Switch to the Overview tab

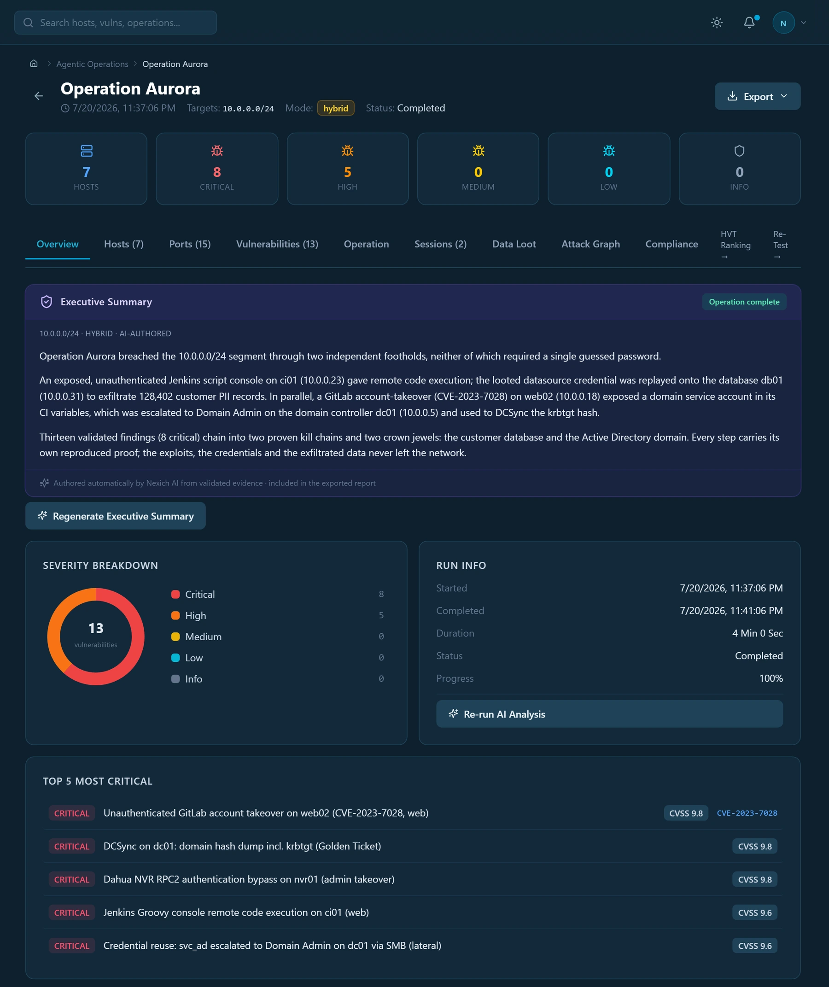[x=57, y=244]
